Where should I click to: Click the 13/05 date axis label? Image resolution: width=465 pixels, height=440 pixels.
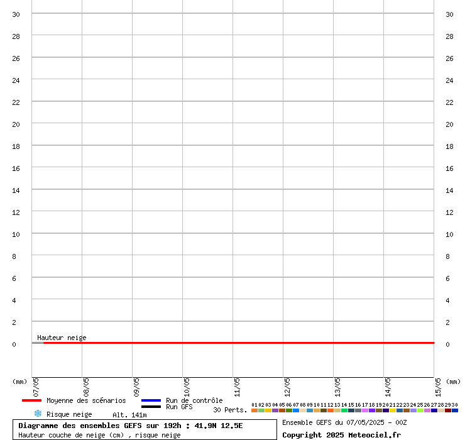[337, 387]
